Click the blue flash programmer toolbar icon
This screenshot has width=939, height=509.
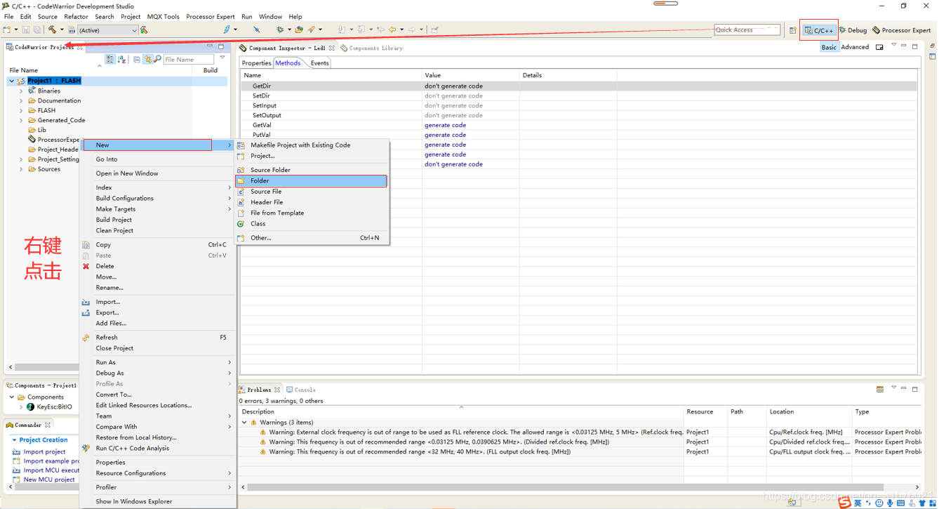227,30
